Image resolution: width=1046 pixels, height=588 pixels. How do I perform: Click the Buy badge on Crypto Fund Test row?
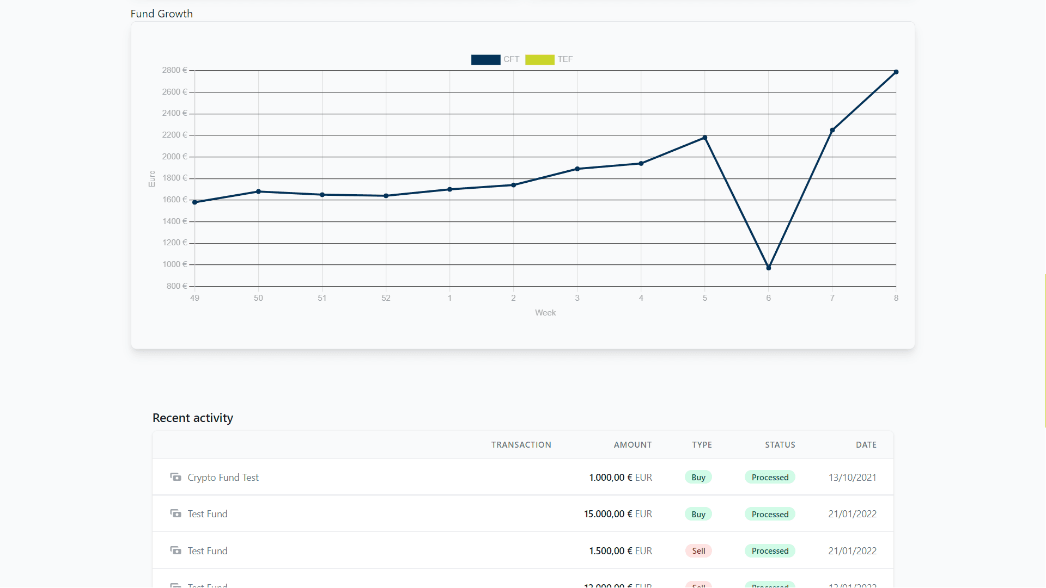click(698, 478)
